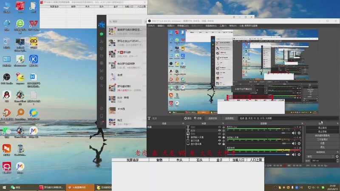
Task: Open 滤镜 filters for the selected source
Action: click(198, 118)
